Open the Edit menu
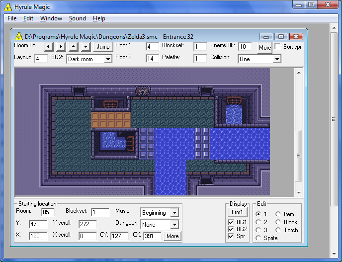342x262 pixels. click(x=28, y=18)
